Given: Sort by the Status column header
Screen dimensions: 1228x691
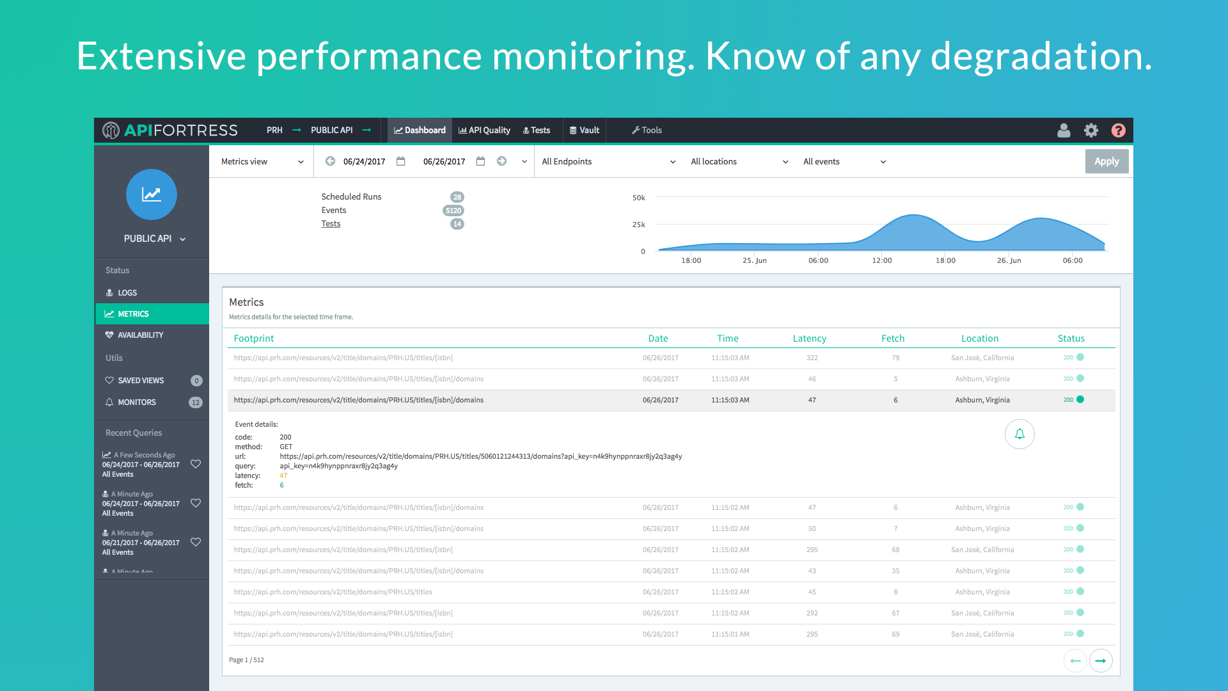Looking at the screenshot, I should [x=1071, y=338].
